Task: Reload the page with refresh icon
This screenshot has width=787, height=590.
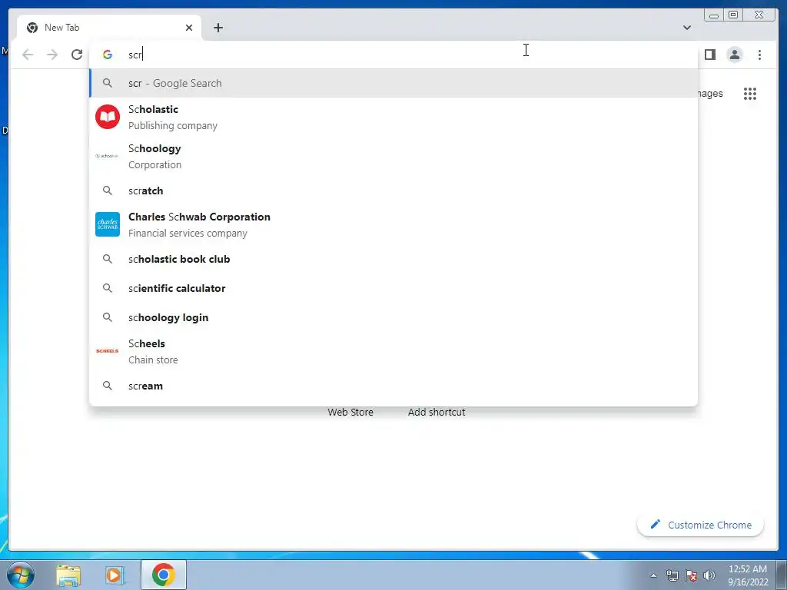Action: (x=77, y=55)
